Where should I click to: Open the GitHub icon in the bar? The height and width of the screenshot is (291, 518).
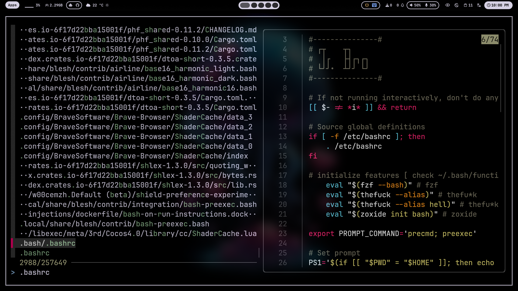click(78, 5)
